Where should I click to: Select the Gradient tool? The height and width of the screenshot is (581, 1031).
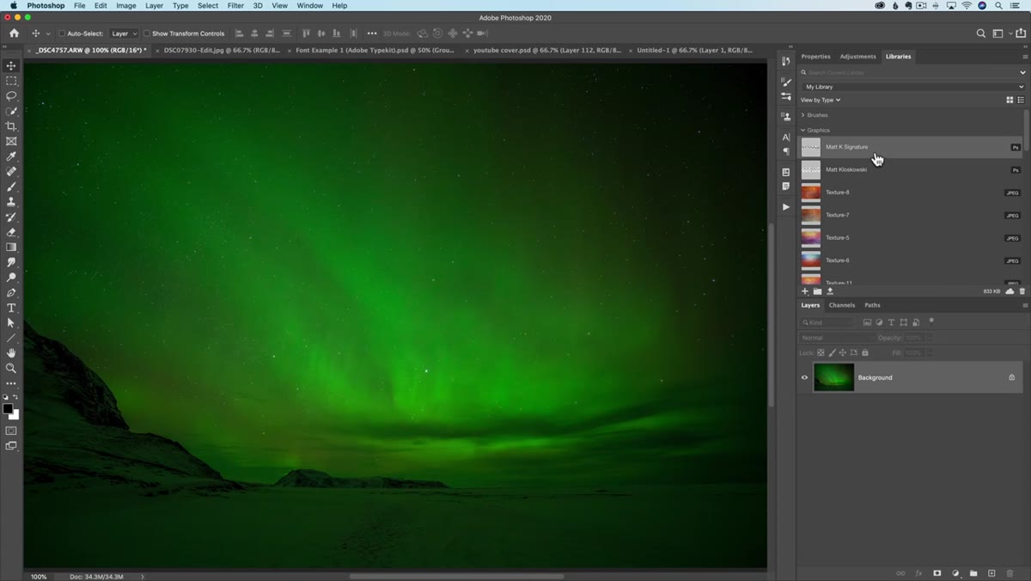point(11,248)
